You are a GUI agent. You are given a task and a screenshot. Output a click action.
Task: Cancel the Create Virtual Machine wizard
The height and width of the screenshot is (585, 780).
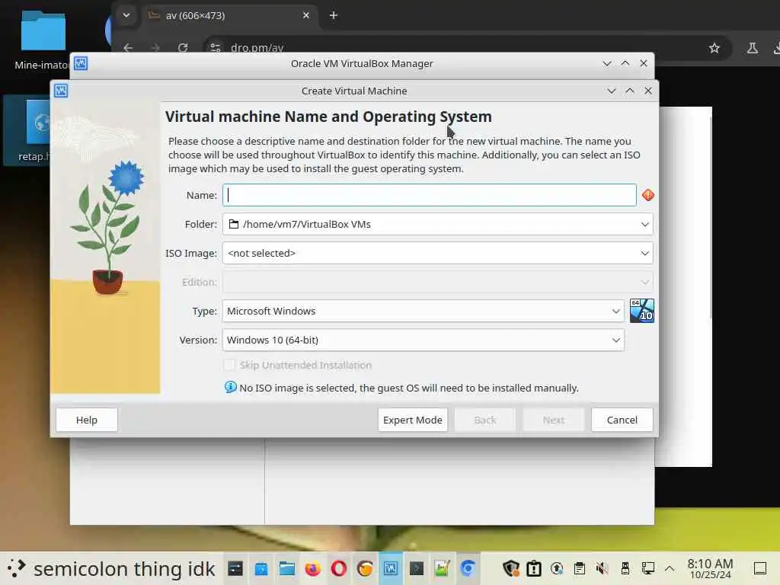[622, 420]
